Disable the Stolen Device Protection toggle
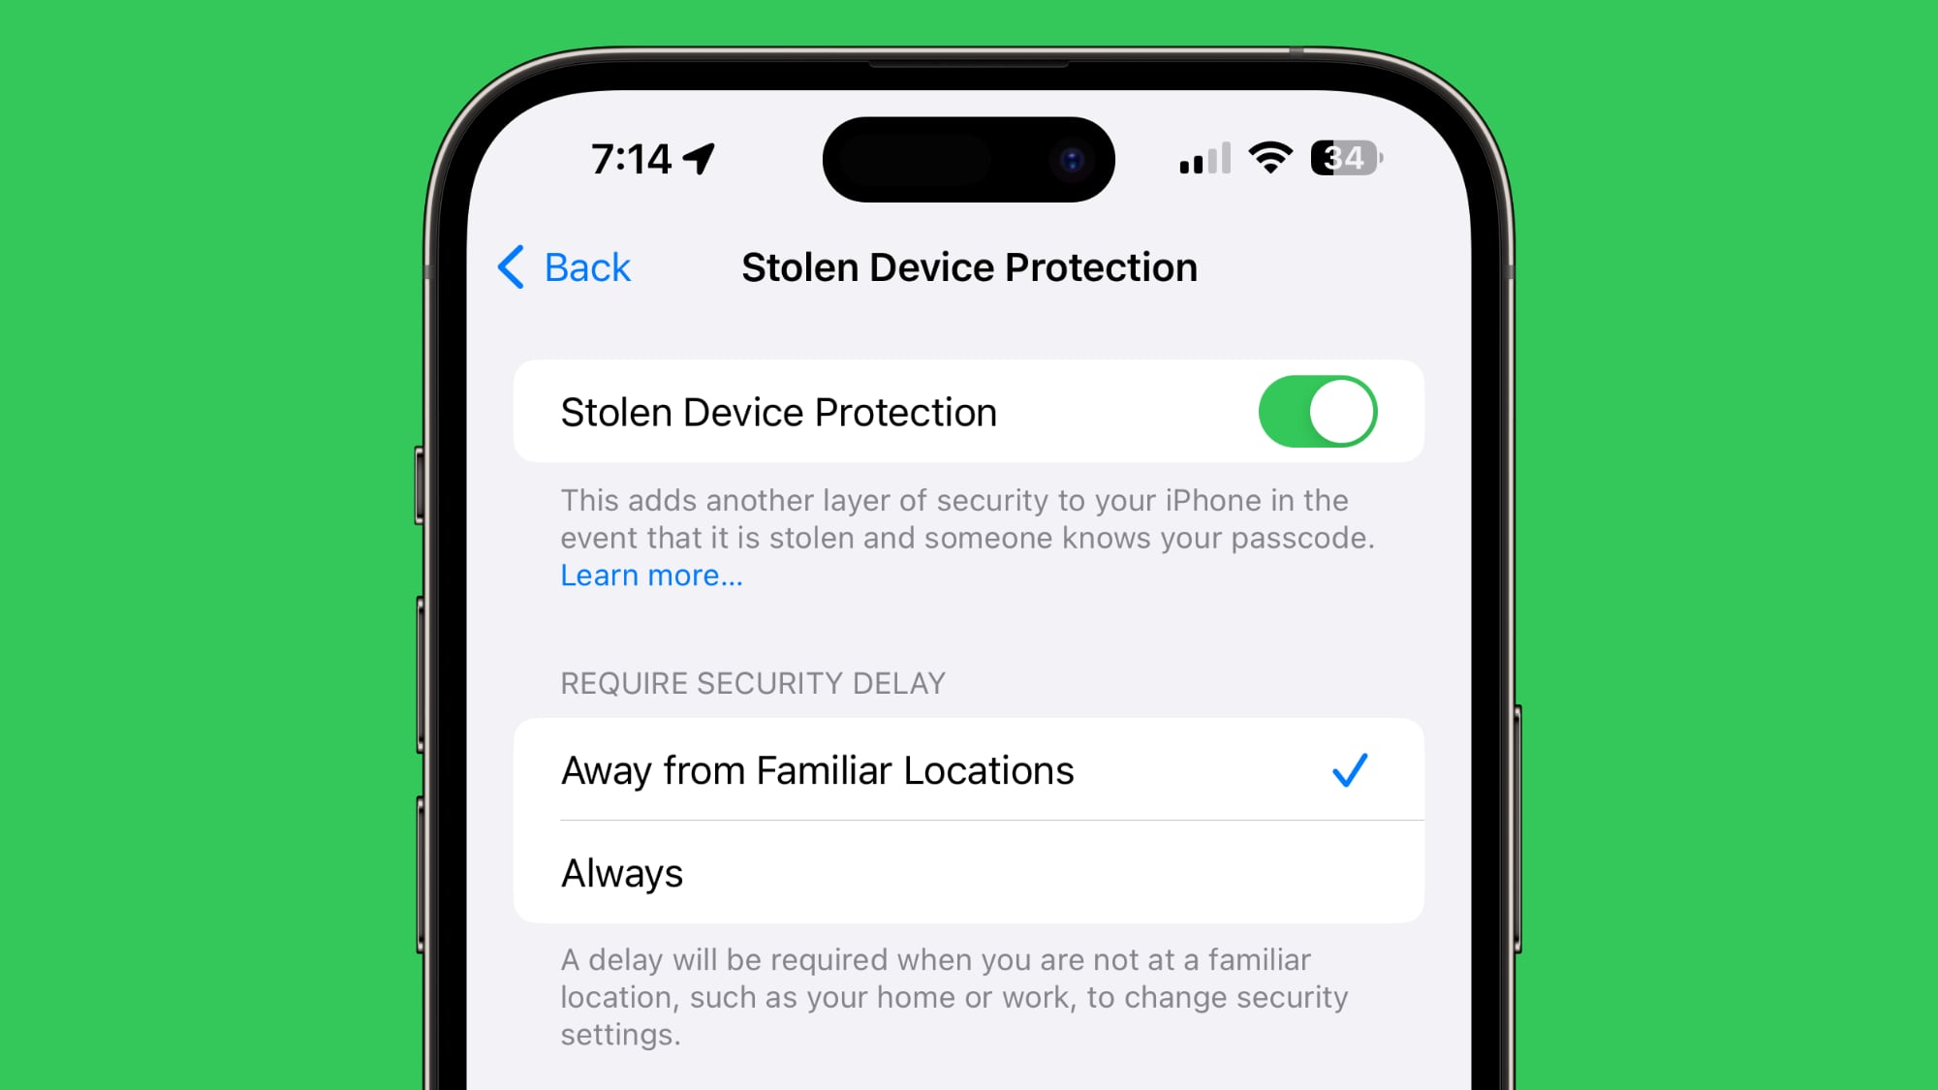The width and height of the screenshot is (1938, 1090). [x=1318, y=411]
